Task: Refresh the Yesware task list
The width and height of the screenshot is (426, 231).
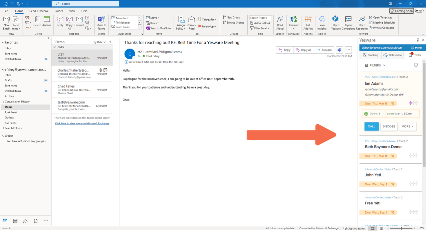Action: click(416, 65)
